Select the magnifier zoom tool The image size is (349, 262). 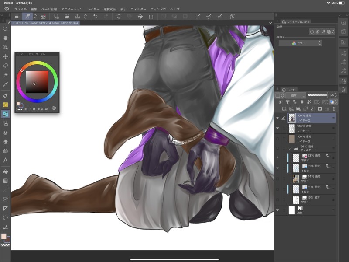click(x=6, y=29)
